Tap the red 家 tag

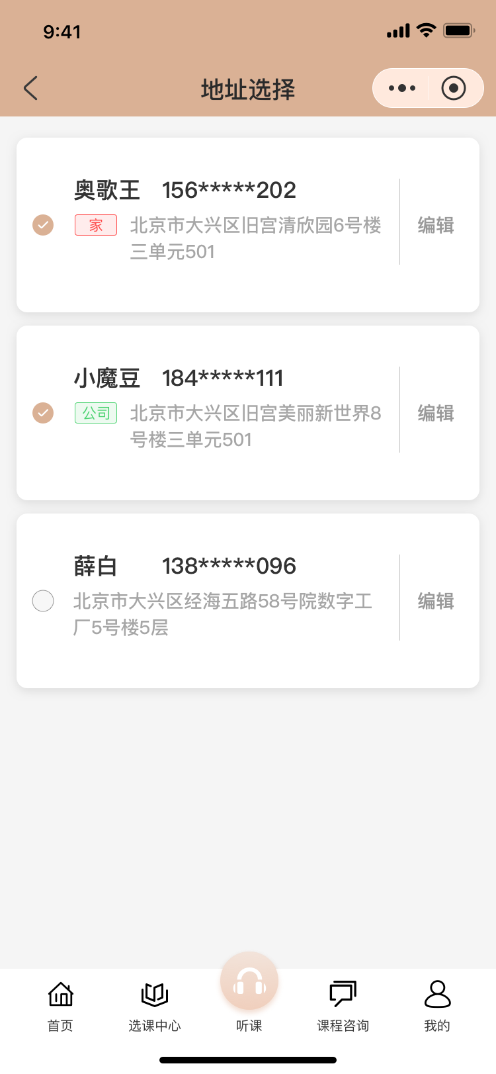click(96, 225)
